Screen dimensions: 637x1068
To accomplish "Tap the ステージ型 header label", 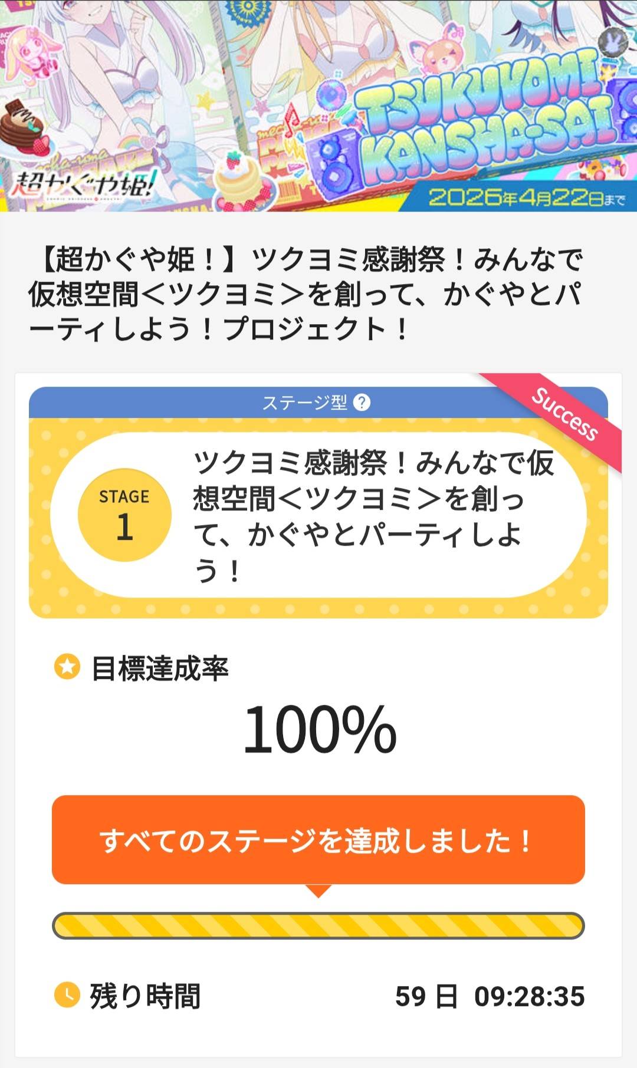I will 304,403.
